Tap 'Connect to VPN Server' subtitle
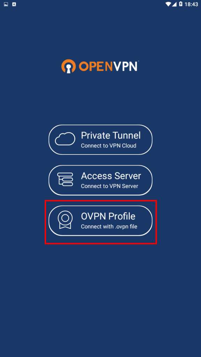201x357 pixels. 109,186
